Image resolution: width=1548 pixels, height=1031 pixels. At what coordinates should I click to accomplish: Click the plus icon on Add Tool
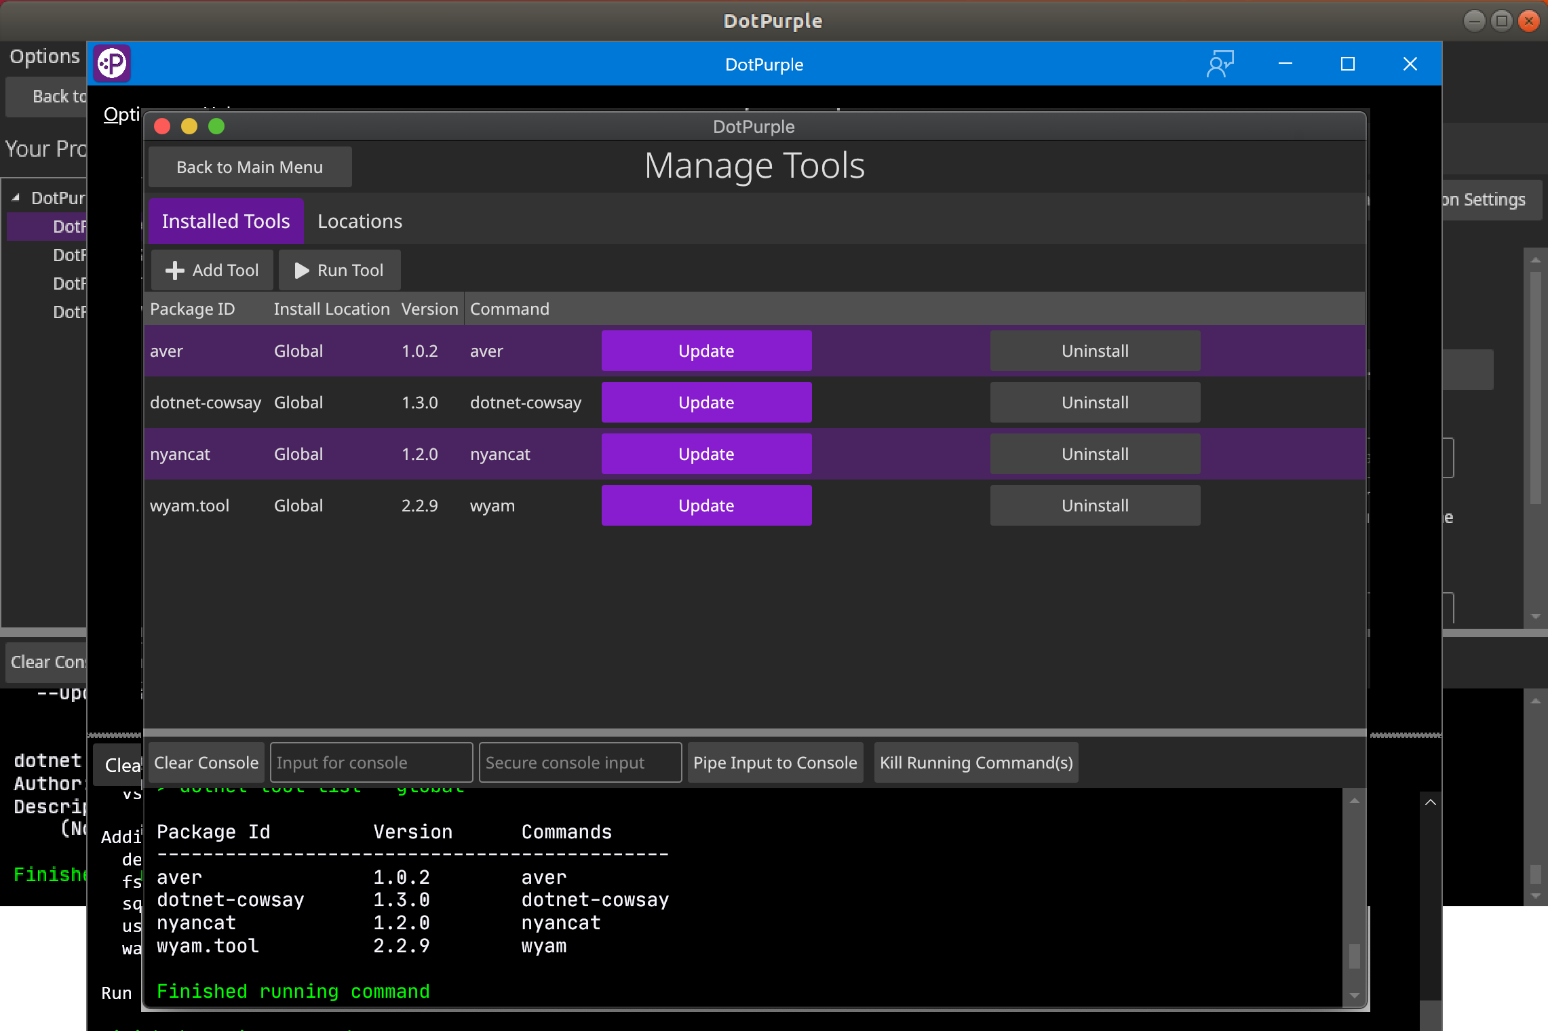click(174, 271)
